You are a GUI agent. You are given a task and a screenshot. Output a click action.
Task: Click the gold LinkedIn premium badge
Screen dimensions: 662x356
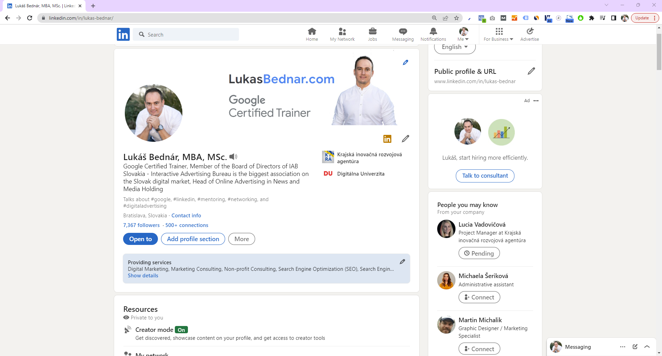pos(387,139)
